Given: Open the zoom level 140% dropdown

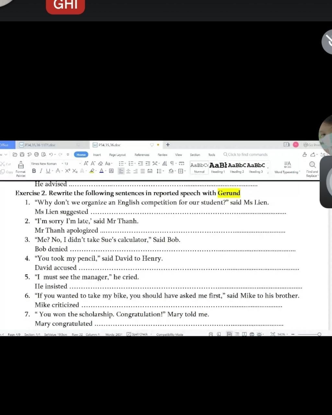Looking at the screenshot, I should [282, 334].
